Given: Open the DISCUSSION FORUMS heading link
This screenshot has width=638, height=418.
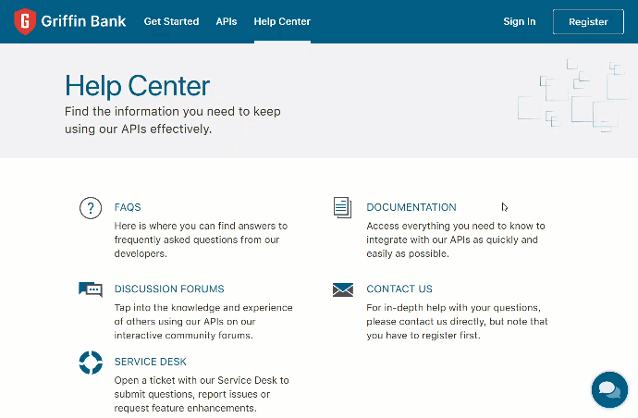Looking at the screenshot, I should 169,289.
